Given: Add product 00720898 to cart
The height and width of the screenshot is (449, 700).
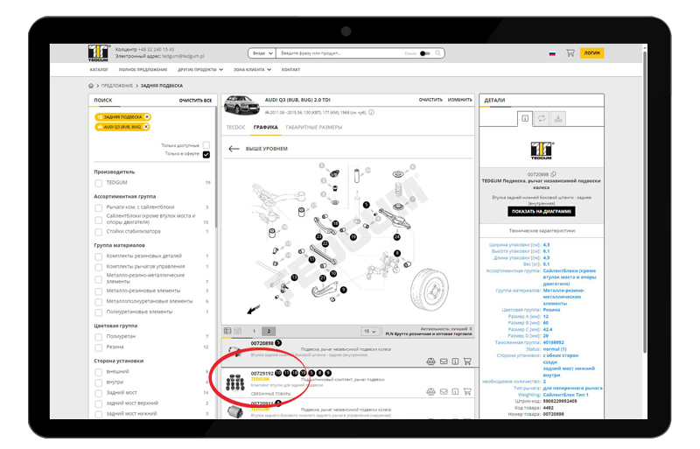Looking at the screenshot, I should point(467,361).
